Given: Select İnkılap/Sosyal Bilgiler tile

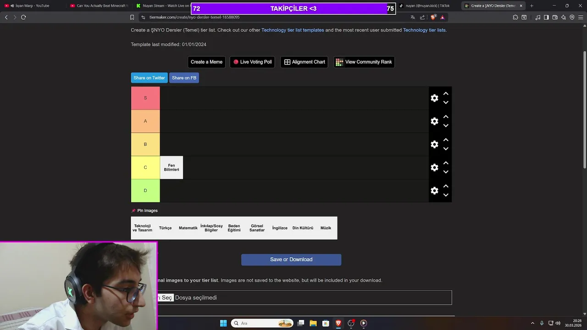Looking at the screenshot, I should coord(211,228).
